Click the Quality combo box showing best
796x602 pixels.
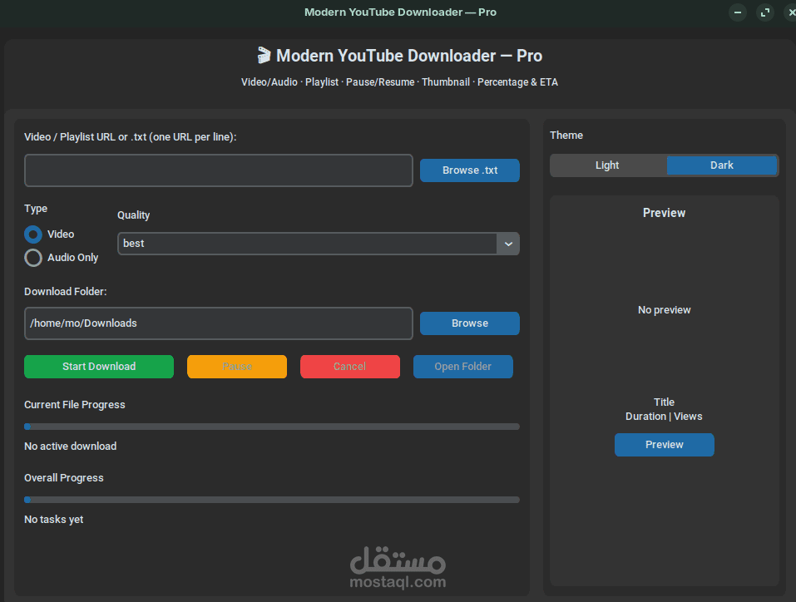[319, 244]
